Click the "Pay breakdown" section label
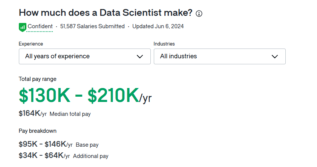 point(37,131)
